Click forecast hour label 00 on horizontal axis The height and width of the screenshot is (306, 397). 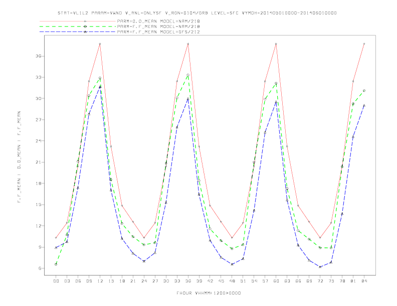pos(56,281)
